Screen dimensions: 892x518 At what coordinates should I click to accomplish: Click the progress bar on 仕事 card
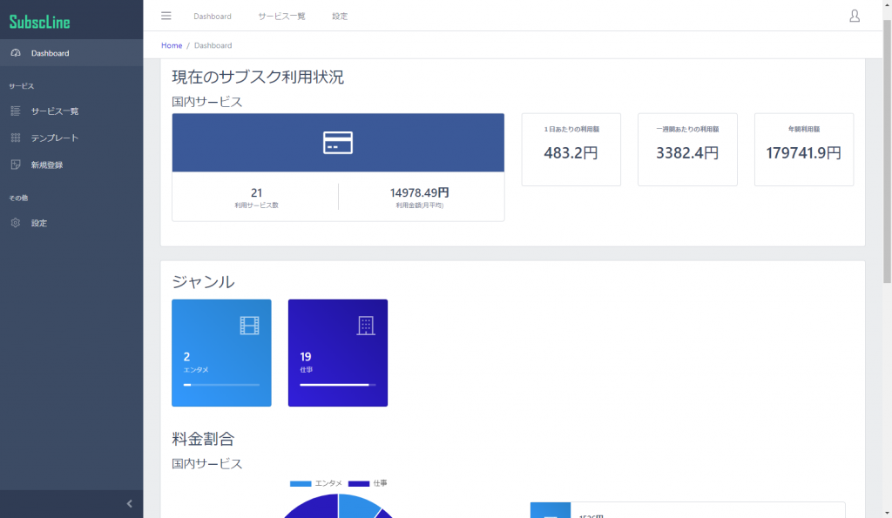tap(338, 385)
